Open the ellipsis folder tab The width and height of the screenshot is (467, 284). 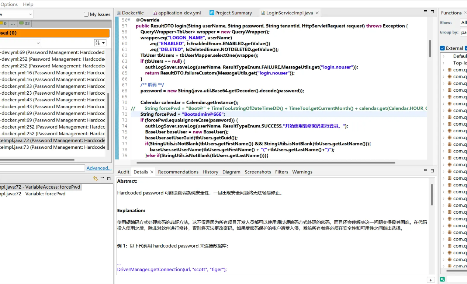(13, 23)
